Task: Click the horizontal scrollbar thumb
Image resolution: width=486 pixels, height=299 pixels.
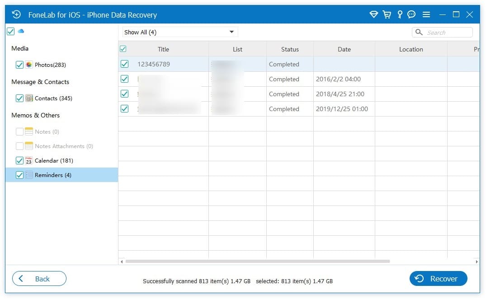Action: (258, 261)
